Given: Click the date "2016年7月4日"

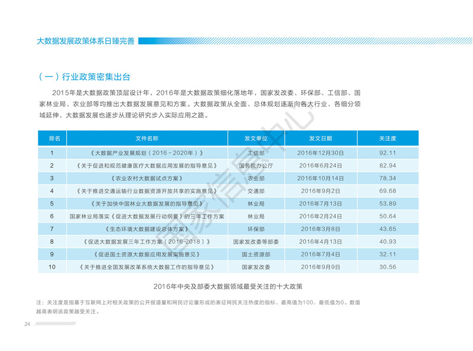Looking at the screenshot, I should coord(320,255).
